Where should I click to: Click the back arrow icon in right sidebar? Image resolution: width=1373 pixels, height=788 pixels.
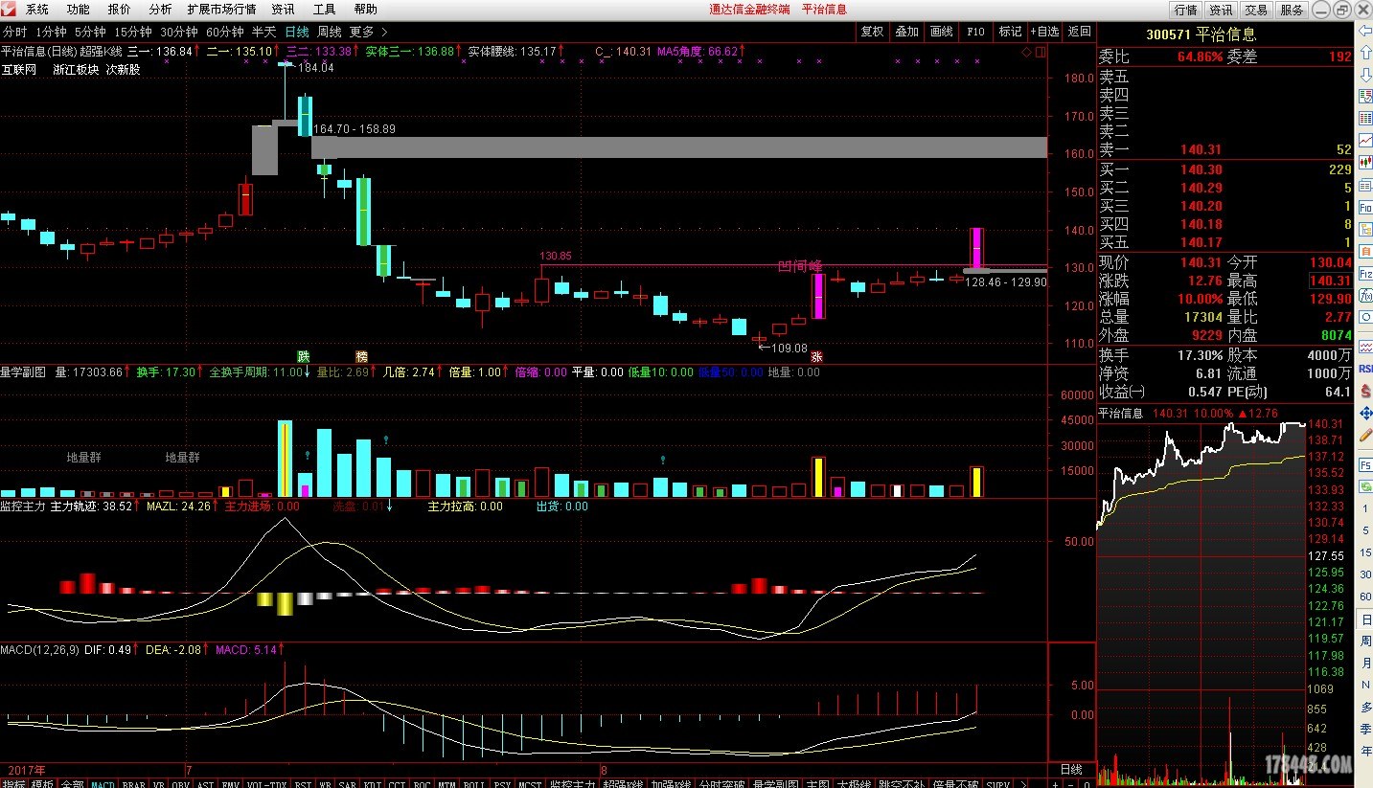pos(1364,32)
